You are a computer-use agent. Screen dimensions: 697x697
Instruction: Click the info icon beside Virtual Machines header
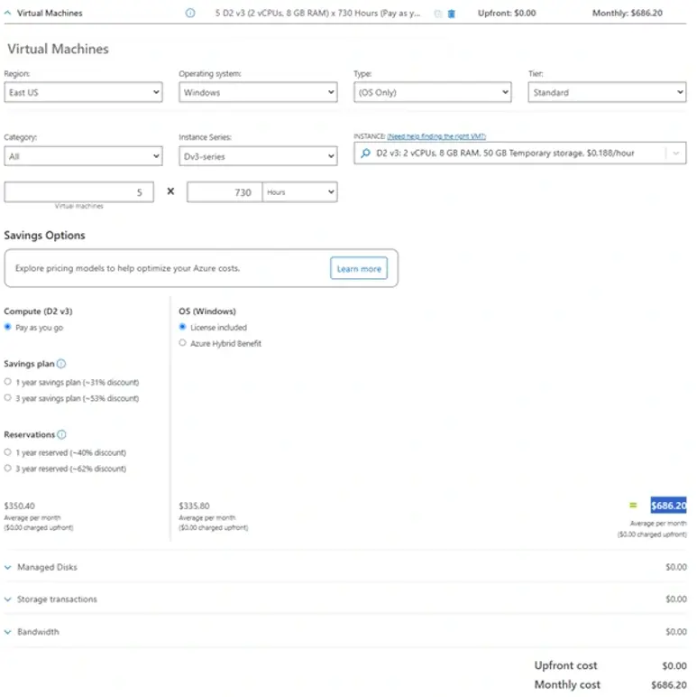190,13
